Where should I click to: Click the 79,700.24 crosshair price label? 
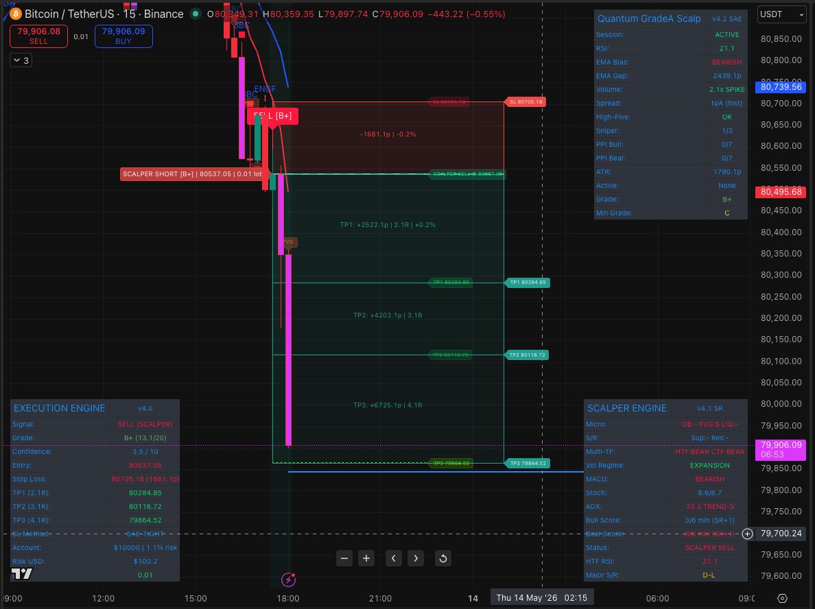[781, 534]
